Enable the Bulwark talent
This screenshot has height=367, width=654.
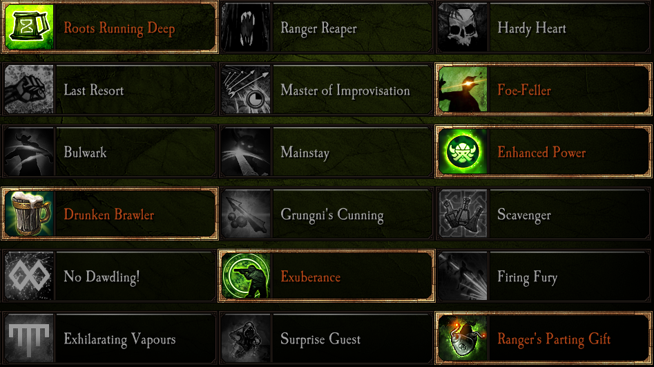pyautogui.click(x=110, y=151)
